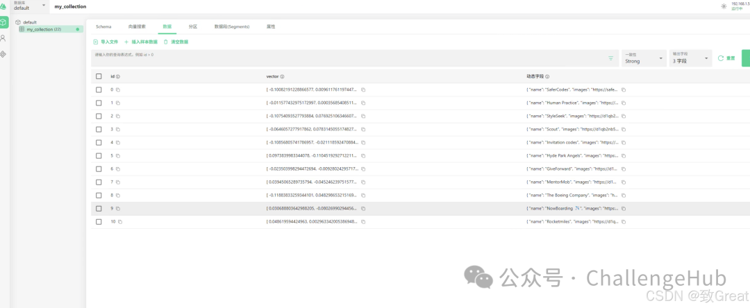Click the query expression input field
Screen dimensions: 750x308
(349, 58)
